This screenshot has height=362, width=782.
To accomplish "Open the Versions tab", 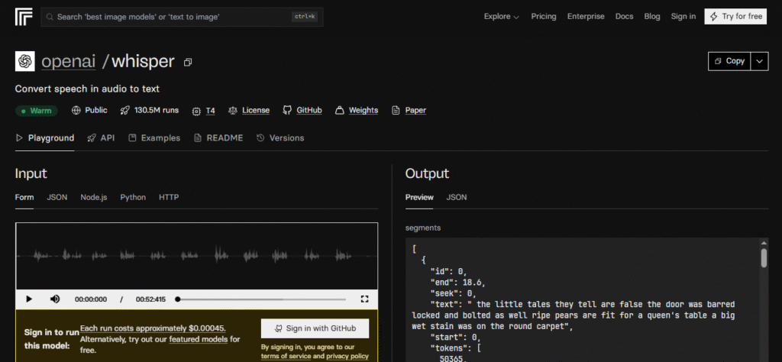I will pyautogui.click(x=280, y=138).
